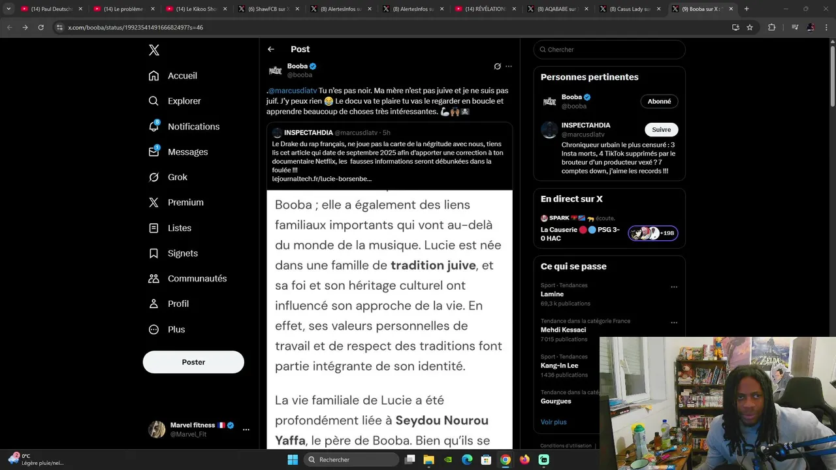Open Microsoft Store on the taskbar
This screenshot has height=470, width=836.
pyautogui.click(x=486, y=460)
